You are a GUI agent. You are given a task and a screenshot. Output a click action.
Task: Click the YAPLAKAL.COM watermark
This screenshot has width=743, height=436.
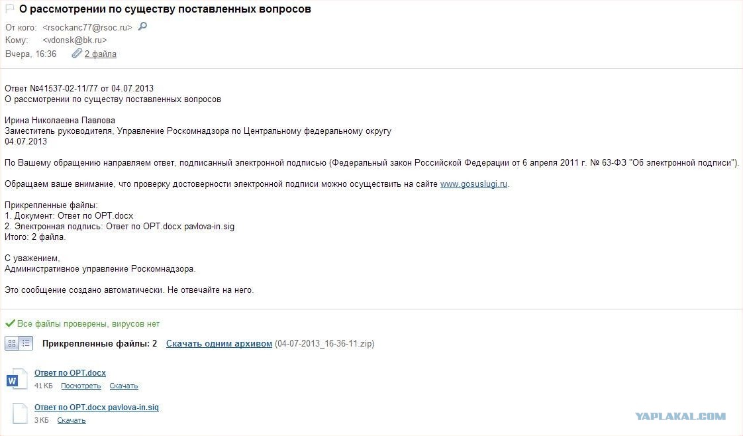[x=680, y=416]
